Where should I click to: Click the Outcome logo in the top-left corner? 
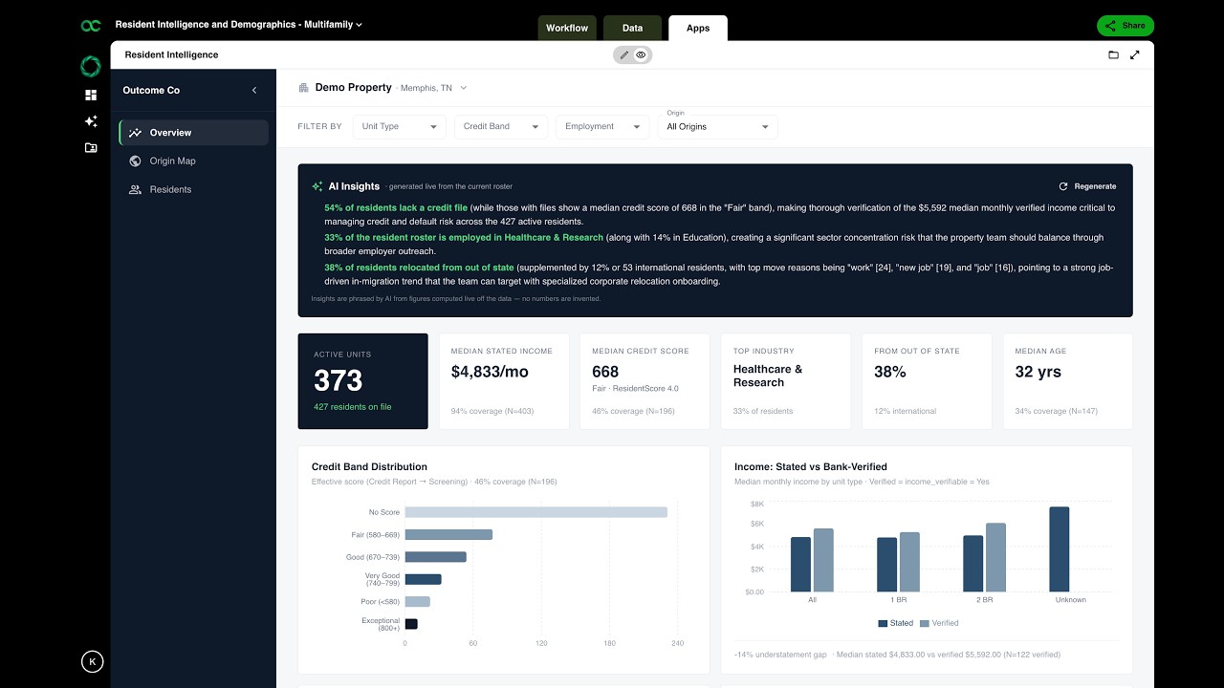coord(91,26)
